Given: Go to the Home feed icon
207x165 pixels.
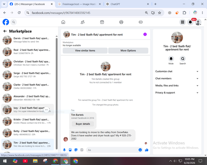Looking at the screenshot, I should click(x=63, y=22).
